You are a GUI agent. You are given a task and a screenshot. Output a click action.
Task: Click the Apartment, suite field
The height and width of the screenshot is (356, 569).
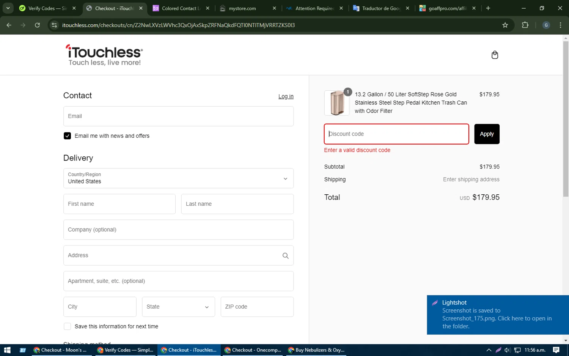[x=178, y=281]
